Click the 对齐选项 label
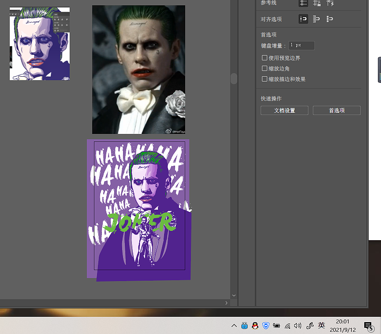 pos(271,19)
